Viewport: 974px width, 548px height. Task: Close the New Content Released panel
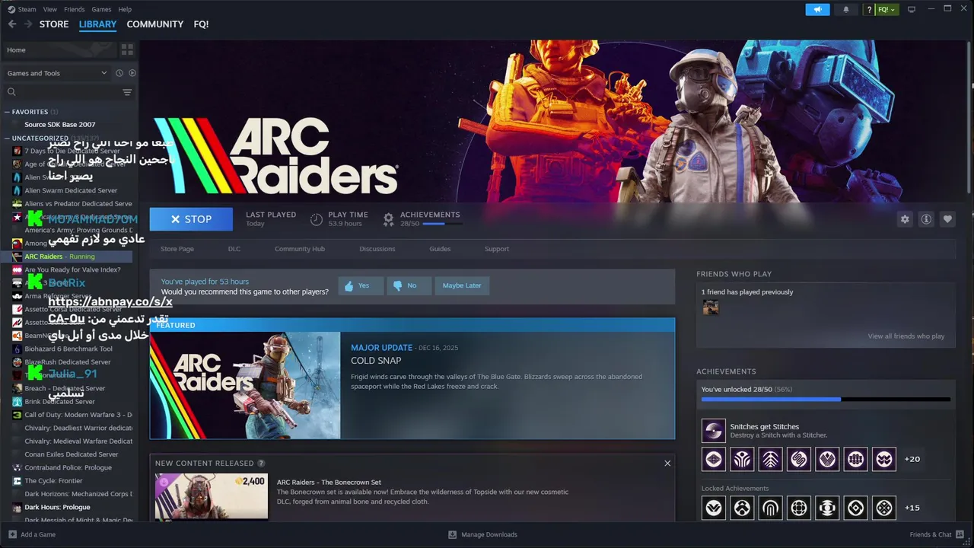pyautogui.click(x=667, y=463)
